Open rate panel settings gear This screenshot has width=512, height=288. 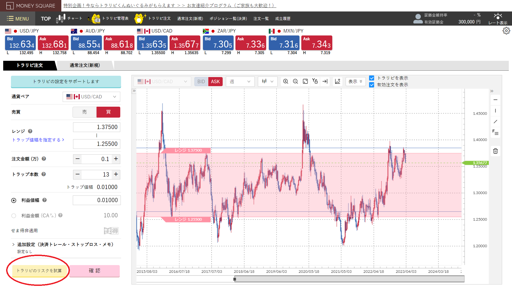coord(506,31)
